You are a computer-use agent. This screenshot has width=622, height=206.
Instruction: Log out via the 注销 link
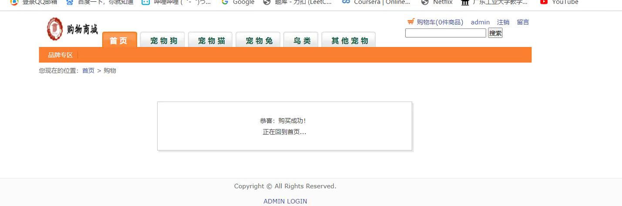pos(503,22)
